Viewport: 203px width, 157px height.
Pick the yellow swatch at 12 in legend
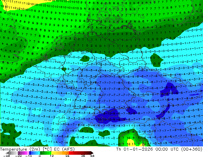(x=52, y=153)
